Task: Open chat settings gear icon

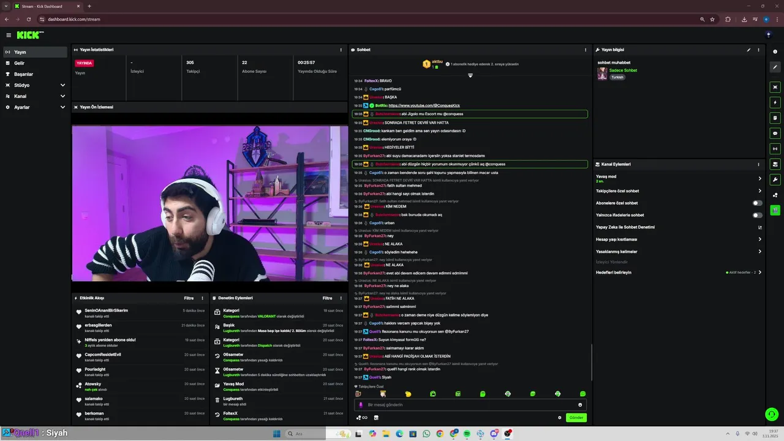Action: (x=559, y=418)
